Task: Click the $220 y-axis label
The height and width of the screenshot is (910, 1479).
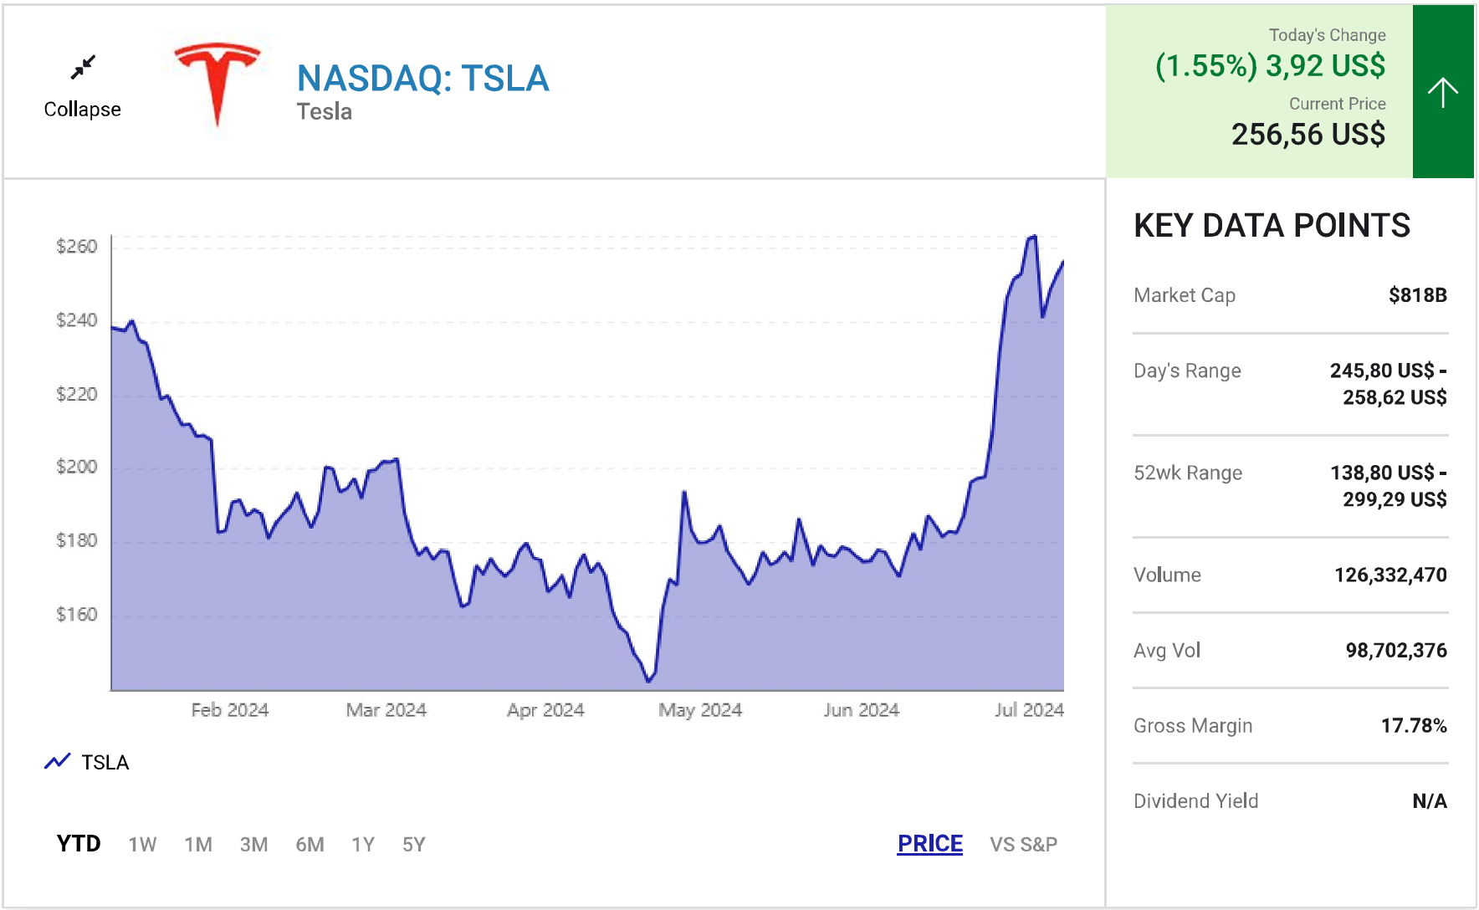Action: (x=76, y=394)
